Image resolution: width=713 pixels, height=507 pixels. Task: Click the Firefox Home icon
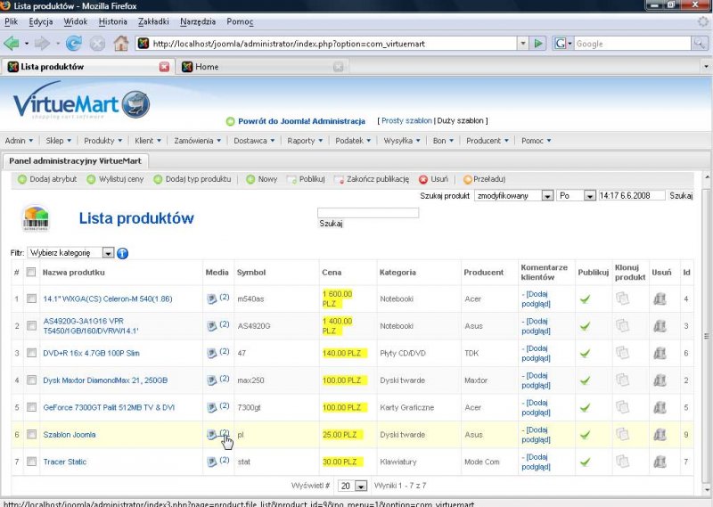120,43
